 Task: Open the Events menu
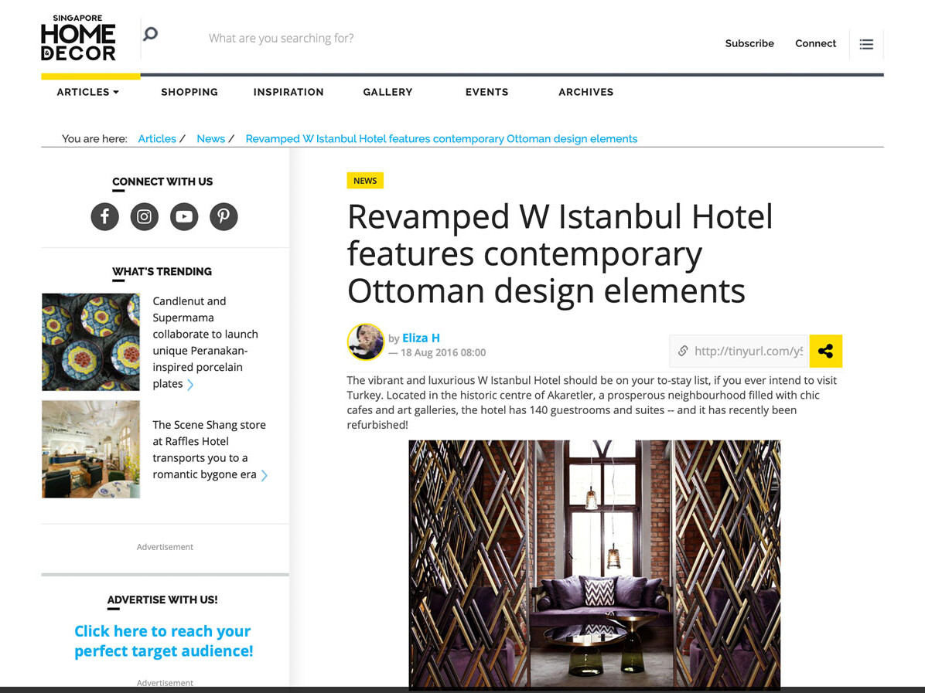click(486, 92)
